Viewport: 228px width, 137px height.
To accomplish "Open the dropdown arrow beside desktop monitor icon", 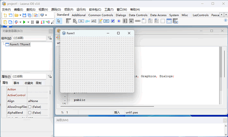I will (46, 15).
